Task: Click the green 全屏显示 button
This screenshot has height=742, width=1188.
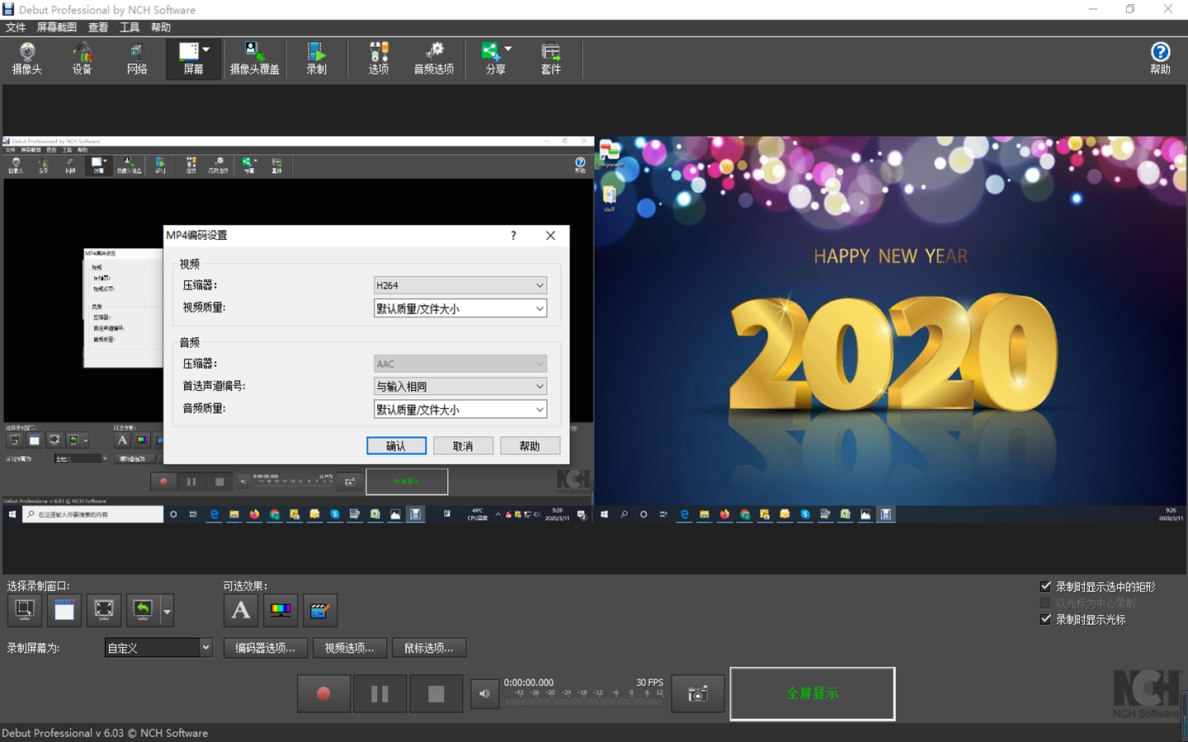Action: pyautogui.click(x=813, y=693)
